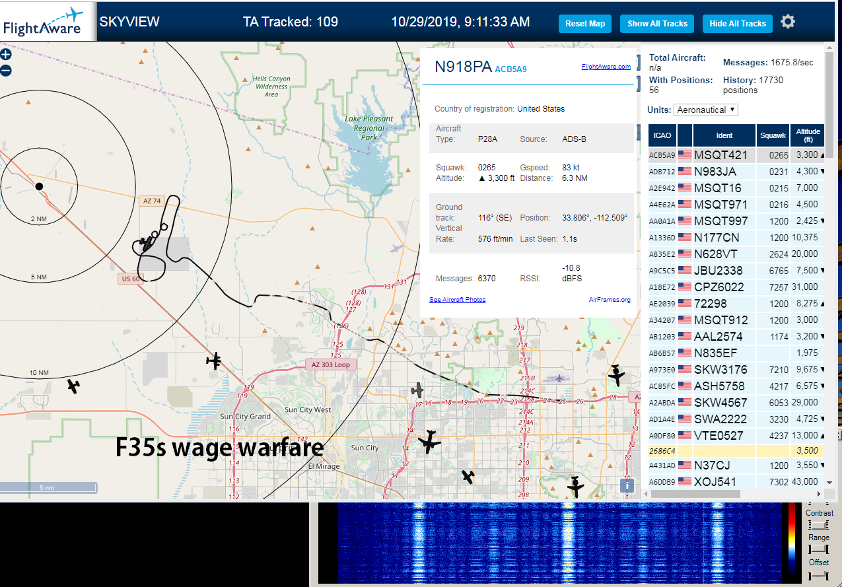Select the MSQT971 row

coord(736,205)
